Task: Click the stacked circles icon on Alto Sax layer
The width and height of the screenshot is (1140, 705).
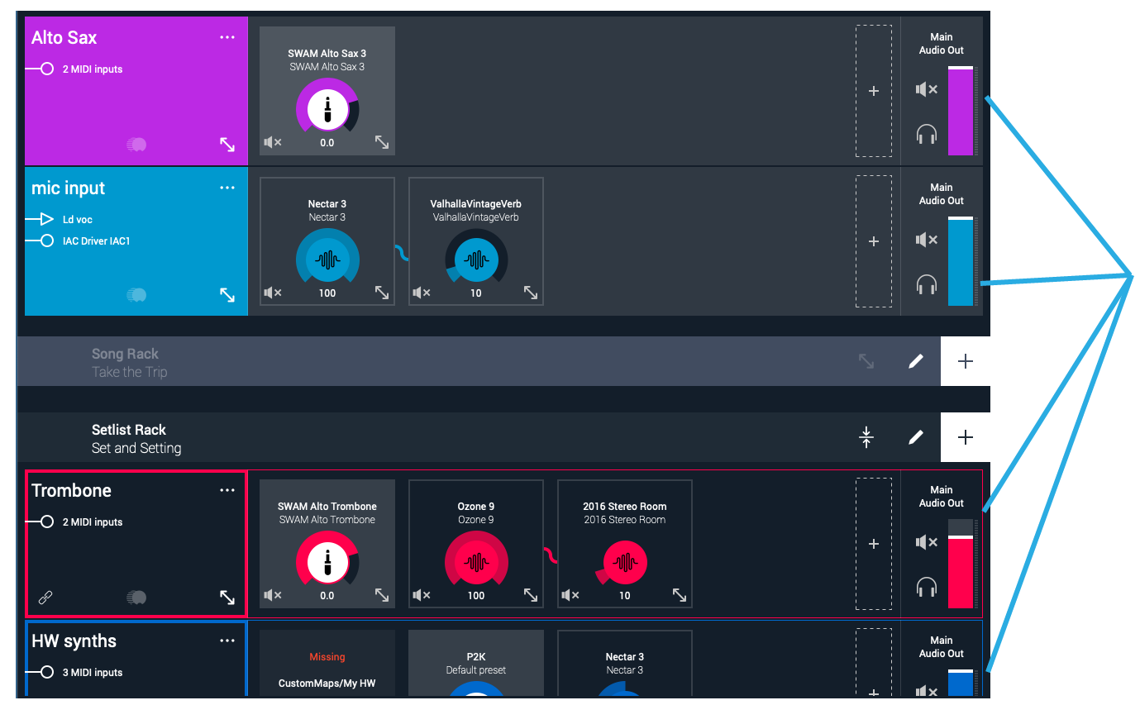Action: [136, 145]
